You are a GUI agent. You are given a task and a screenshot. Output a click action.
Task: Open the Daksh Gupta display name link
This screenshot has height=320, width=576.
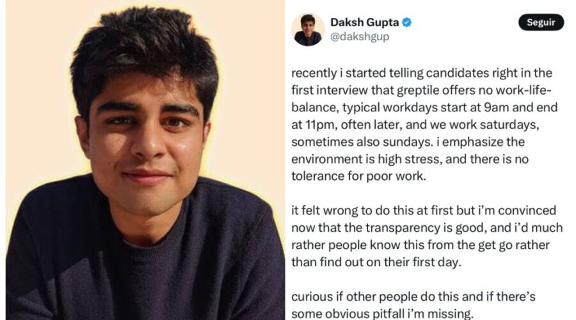point(364,22)
